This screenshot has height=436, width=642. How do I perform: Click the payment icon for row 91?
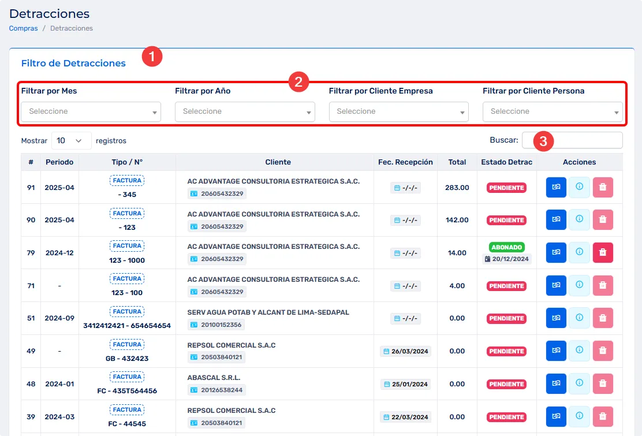(x=556, y=187)
